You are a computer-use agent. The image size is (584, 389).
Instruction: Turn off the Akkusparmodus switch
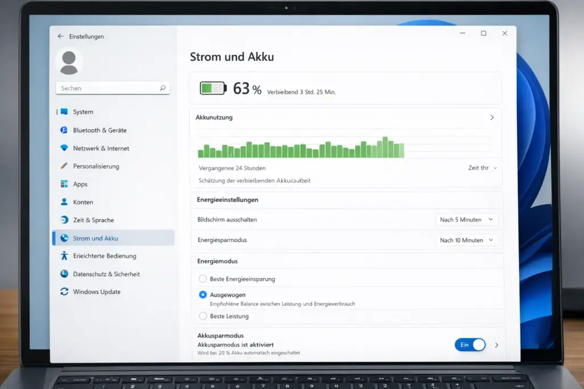click(469, 345)
